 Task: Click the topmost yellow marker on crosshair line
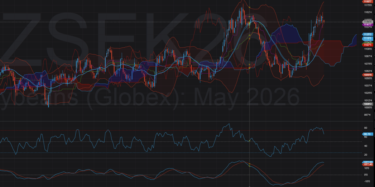tap(249, 7)
